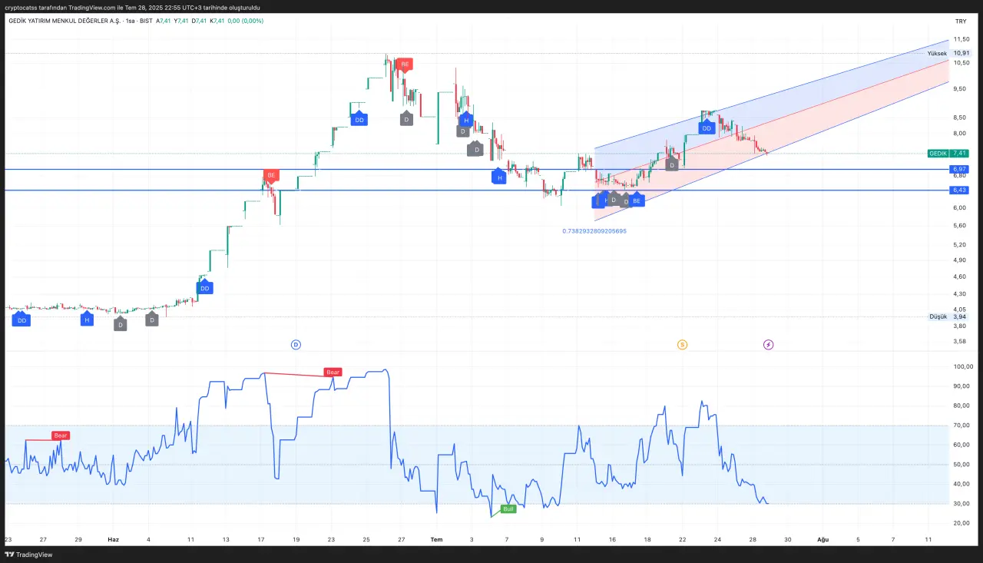Click the Yüksek 10,91 high price label

(x=948, y=54)
